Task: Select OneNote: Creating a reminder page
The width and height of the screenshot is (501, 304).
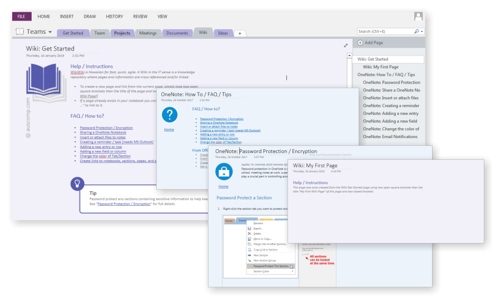Action: tap(391, 105)
